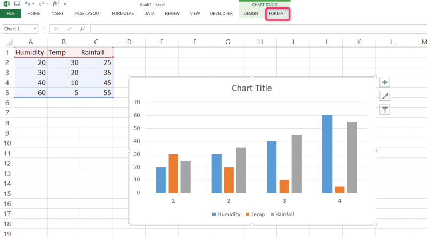Open Chart Elements with the plus button
The height and width of the screenshot is (237, 427).
coord(385,82)
